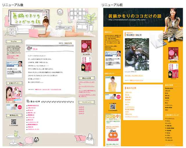Click the バックナンバー heading at old sidebar bottom

170,145
